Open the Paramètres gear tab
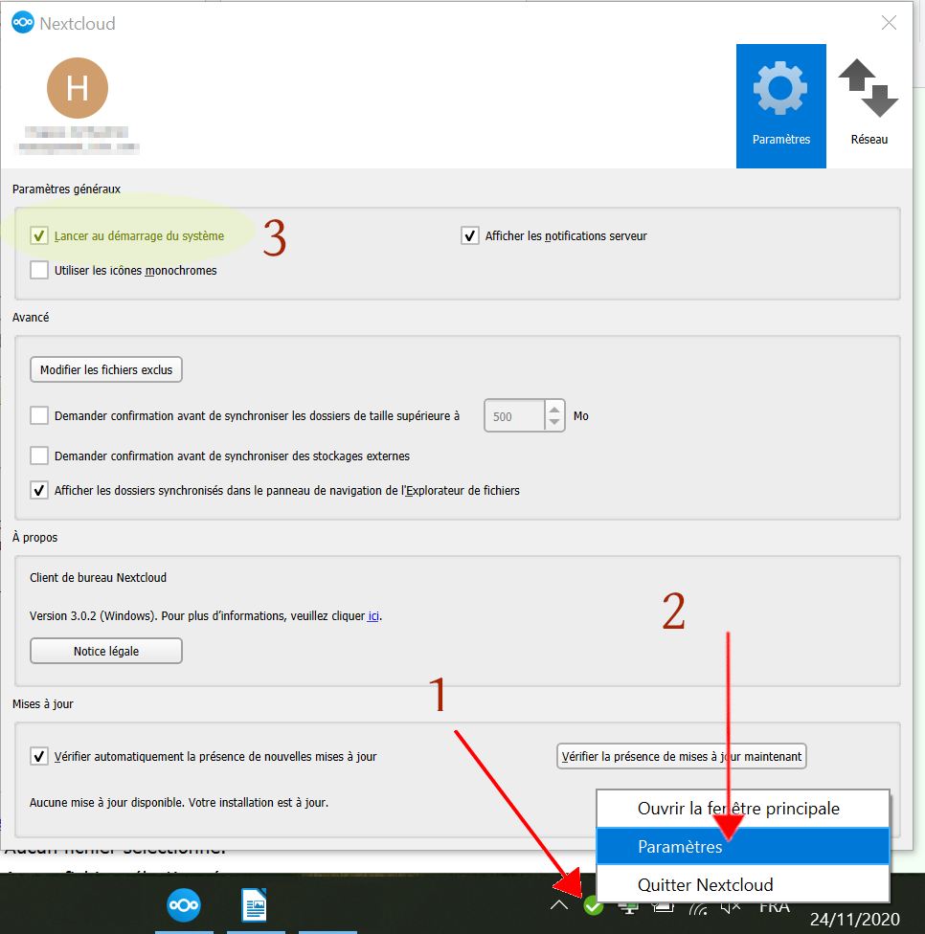Screen dimensions: 925x934 (780, 106)
